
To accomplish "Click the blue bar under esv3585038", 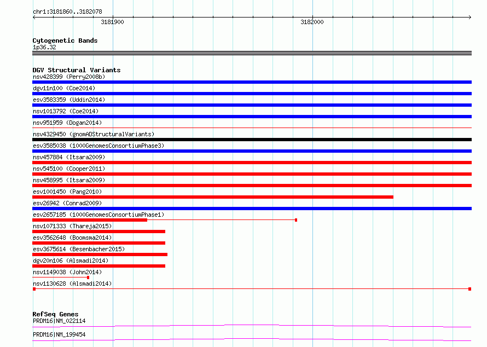I will pos(252,151).
